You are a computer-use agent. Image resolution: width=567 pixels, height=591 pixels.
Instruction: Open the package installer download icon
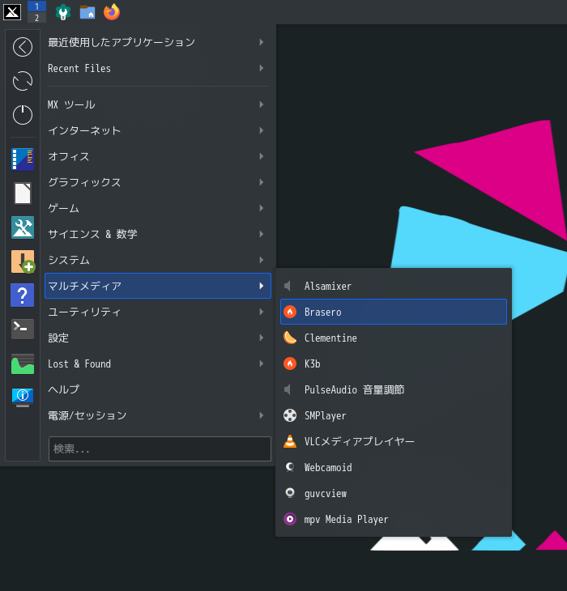[23, 261]
